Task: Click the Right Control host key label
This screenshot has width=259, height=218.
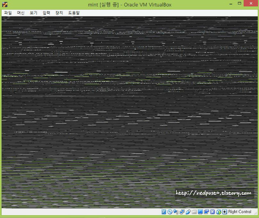Action: (x=240, y=212)
